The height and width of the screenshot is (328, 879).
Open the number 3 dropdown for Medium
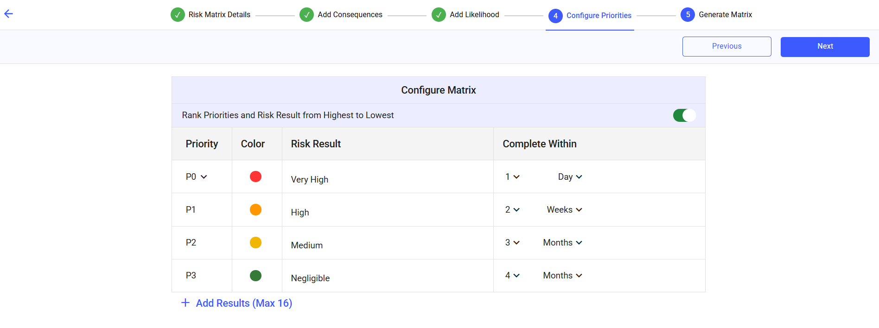click(512, 243)
